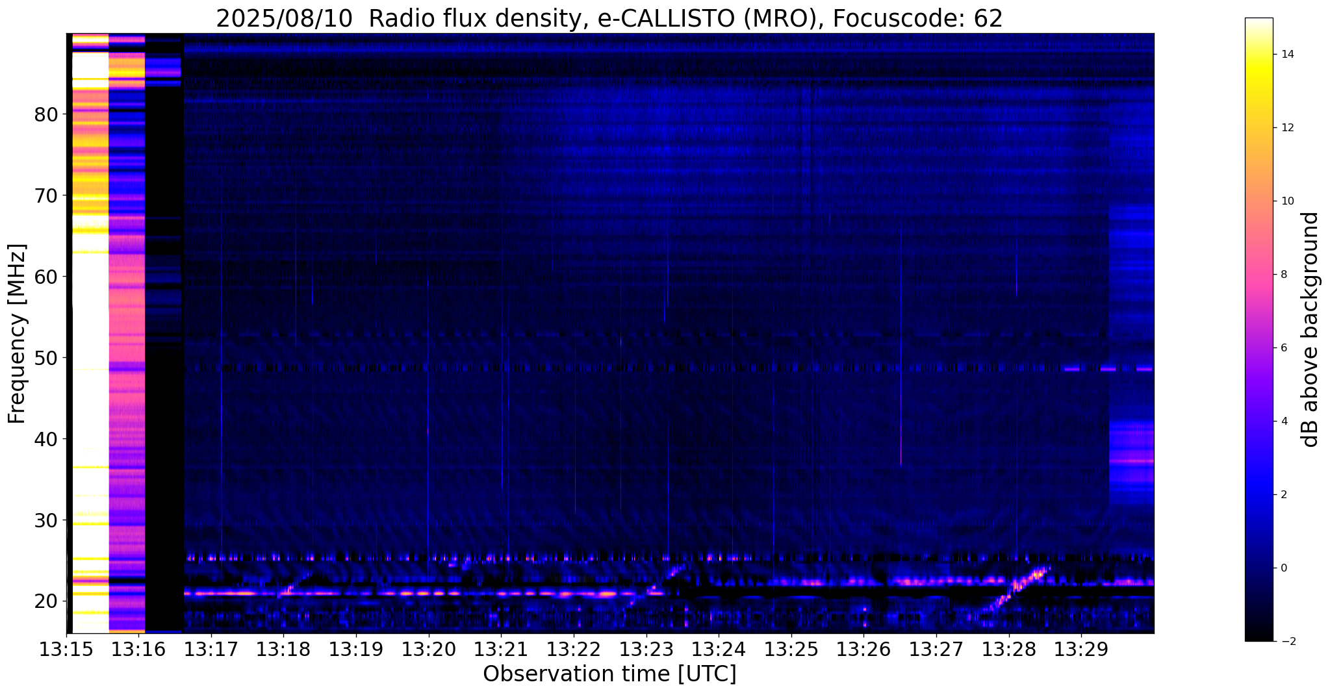Click the 80 MHz frequency tick label

[x=45, y=115]
